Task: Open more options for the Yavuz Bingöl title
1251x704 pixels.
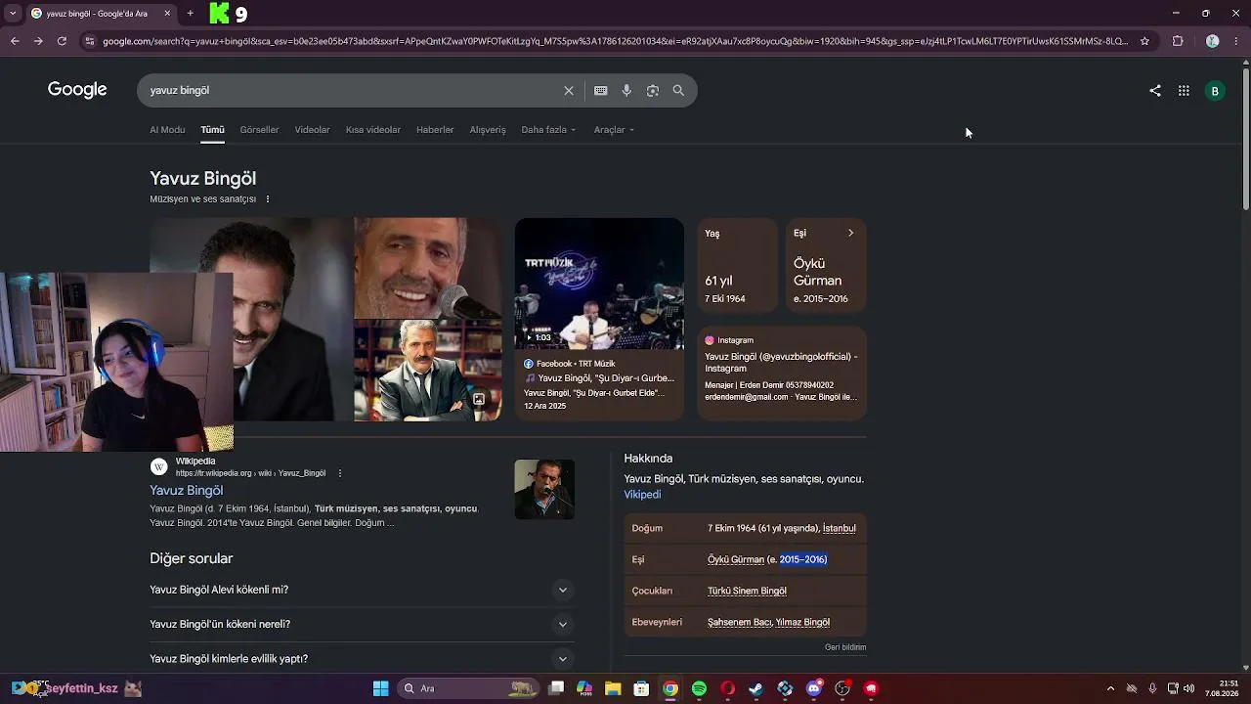Action: pos(267,199)
